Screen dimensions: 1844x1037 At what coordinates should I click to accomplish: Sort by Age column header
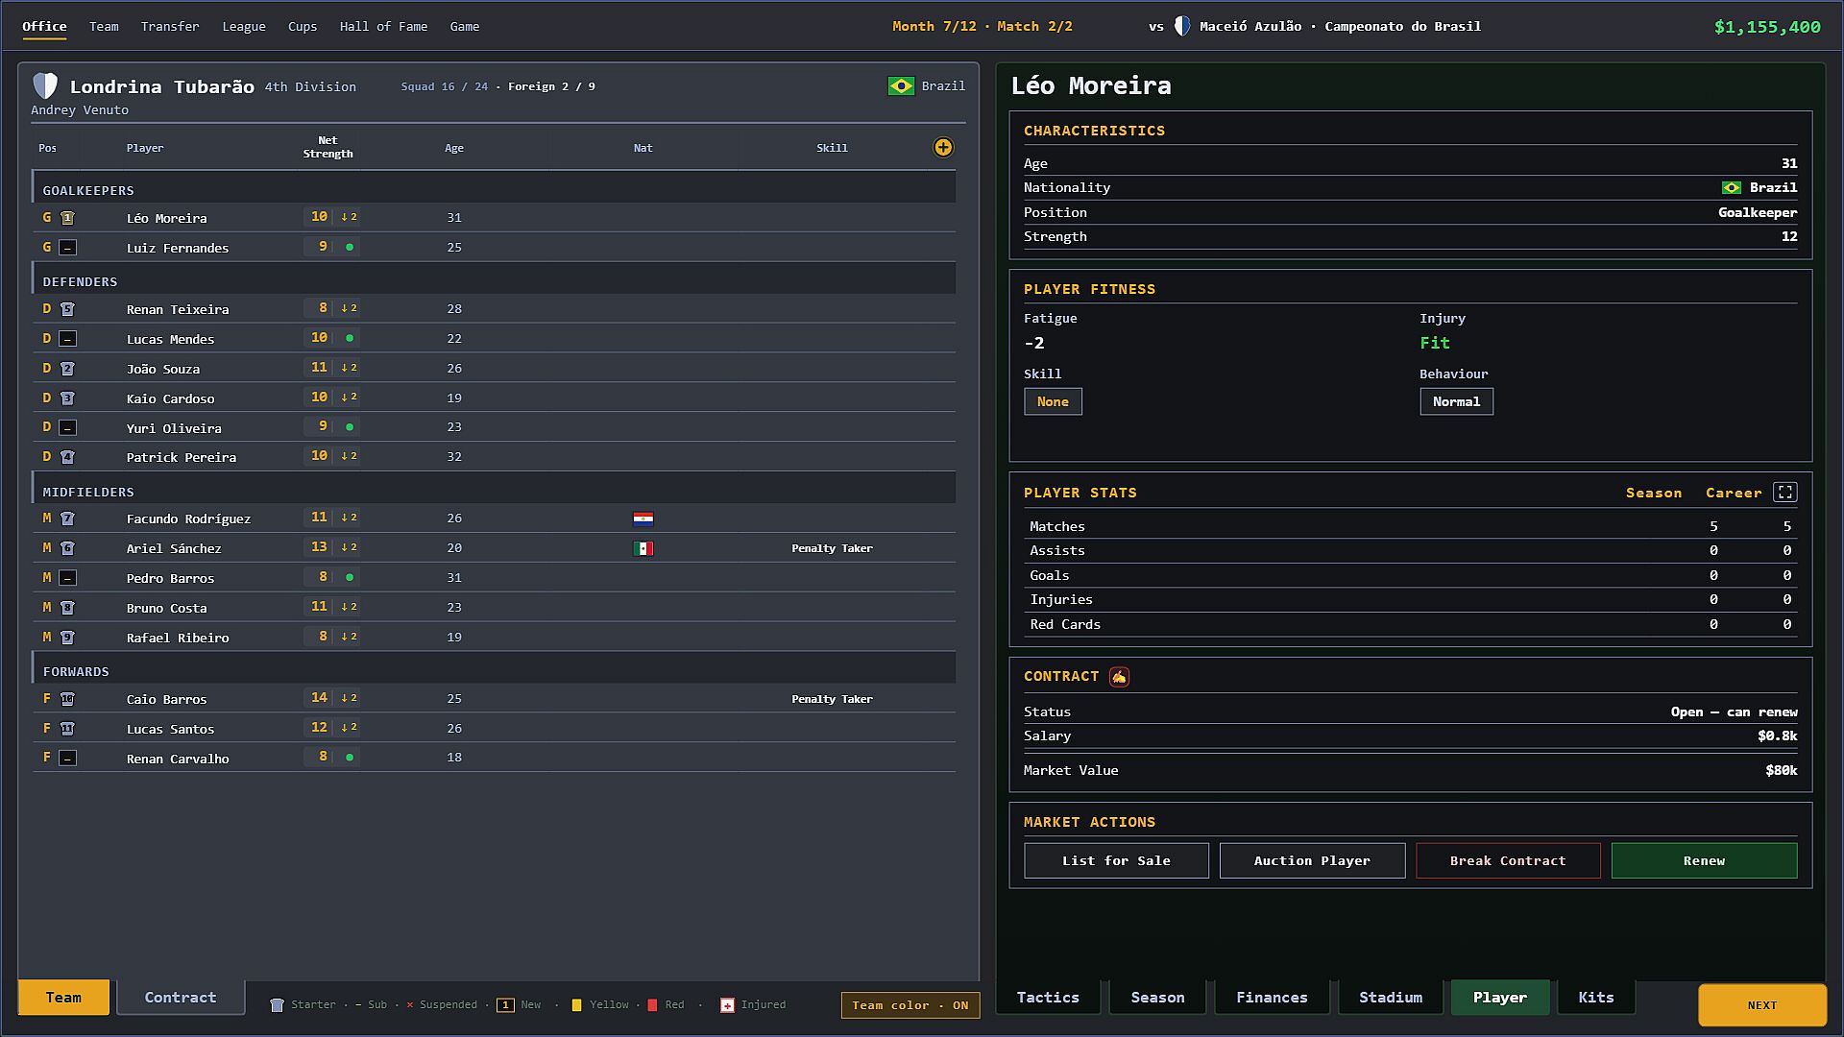coord(454,149)
